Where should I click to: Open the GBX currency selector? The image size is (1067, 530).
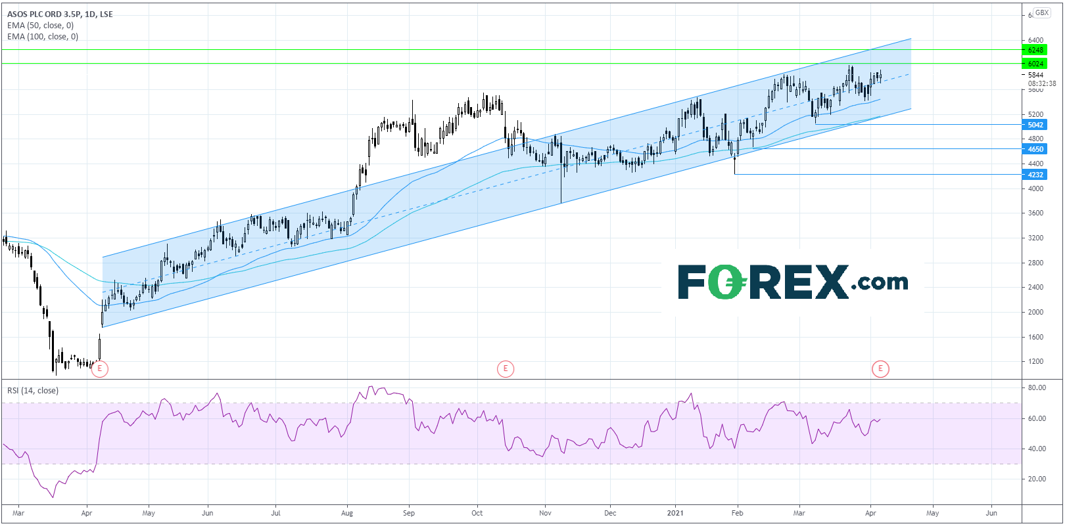click(x=1041, y=13)
